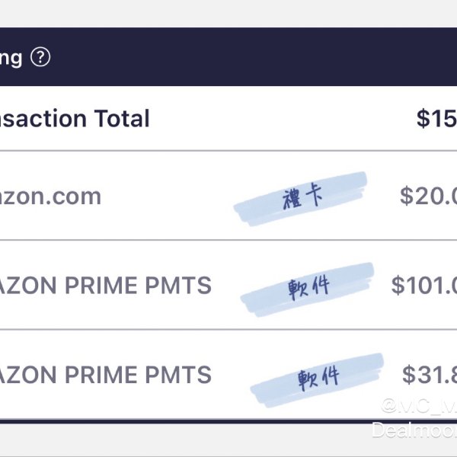This screenshot has height=457, width=457.
Task: Click the Transaction Total dollar amount
Action: click(436, 118)
